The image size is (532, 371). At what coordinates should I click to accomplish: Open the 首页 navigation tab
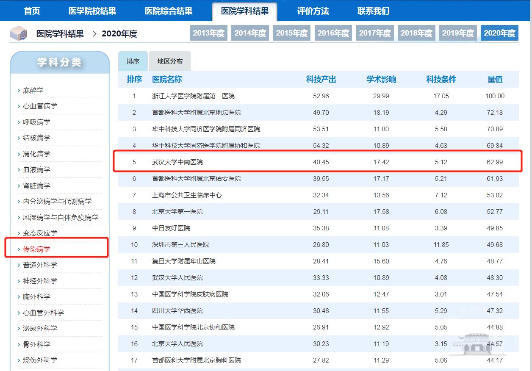(x=32, y=11)
